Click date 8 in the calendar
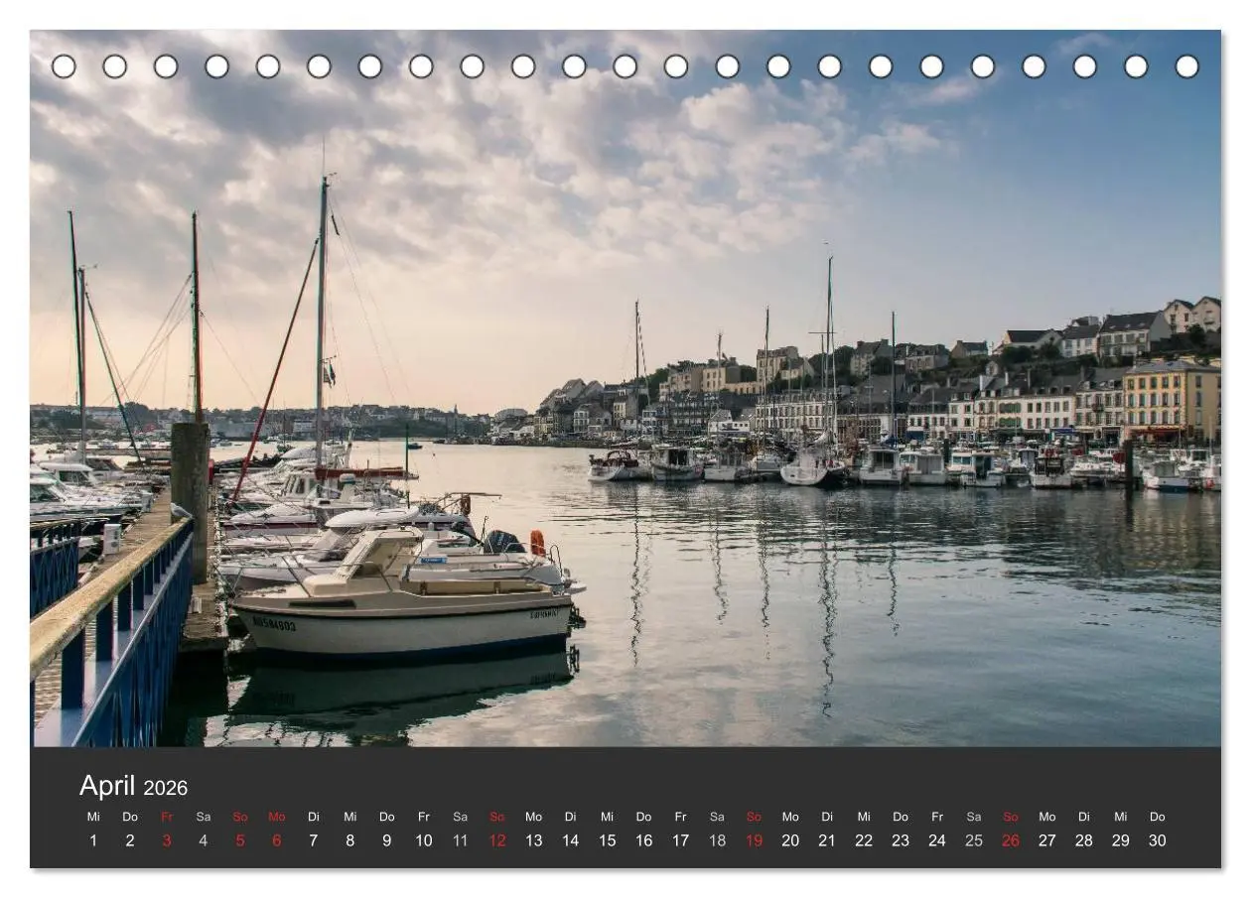 click(x=350, y=840)
